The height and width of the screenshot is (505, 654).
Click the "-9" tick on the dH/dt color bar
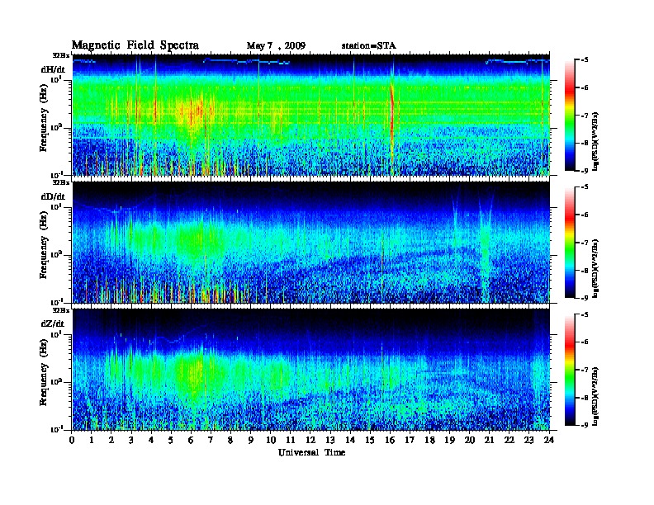585,170
